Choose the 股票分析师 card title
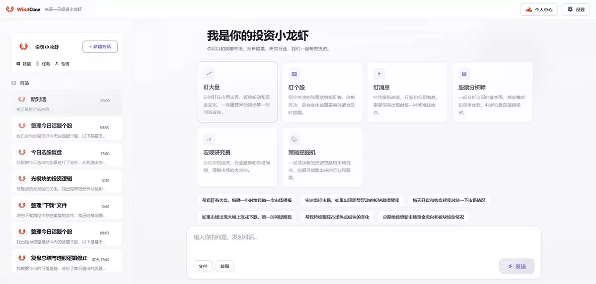596x284 pixels. pyautogui.click(x=472, y=87)
